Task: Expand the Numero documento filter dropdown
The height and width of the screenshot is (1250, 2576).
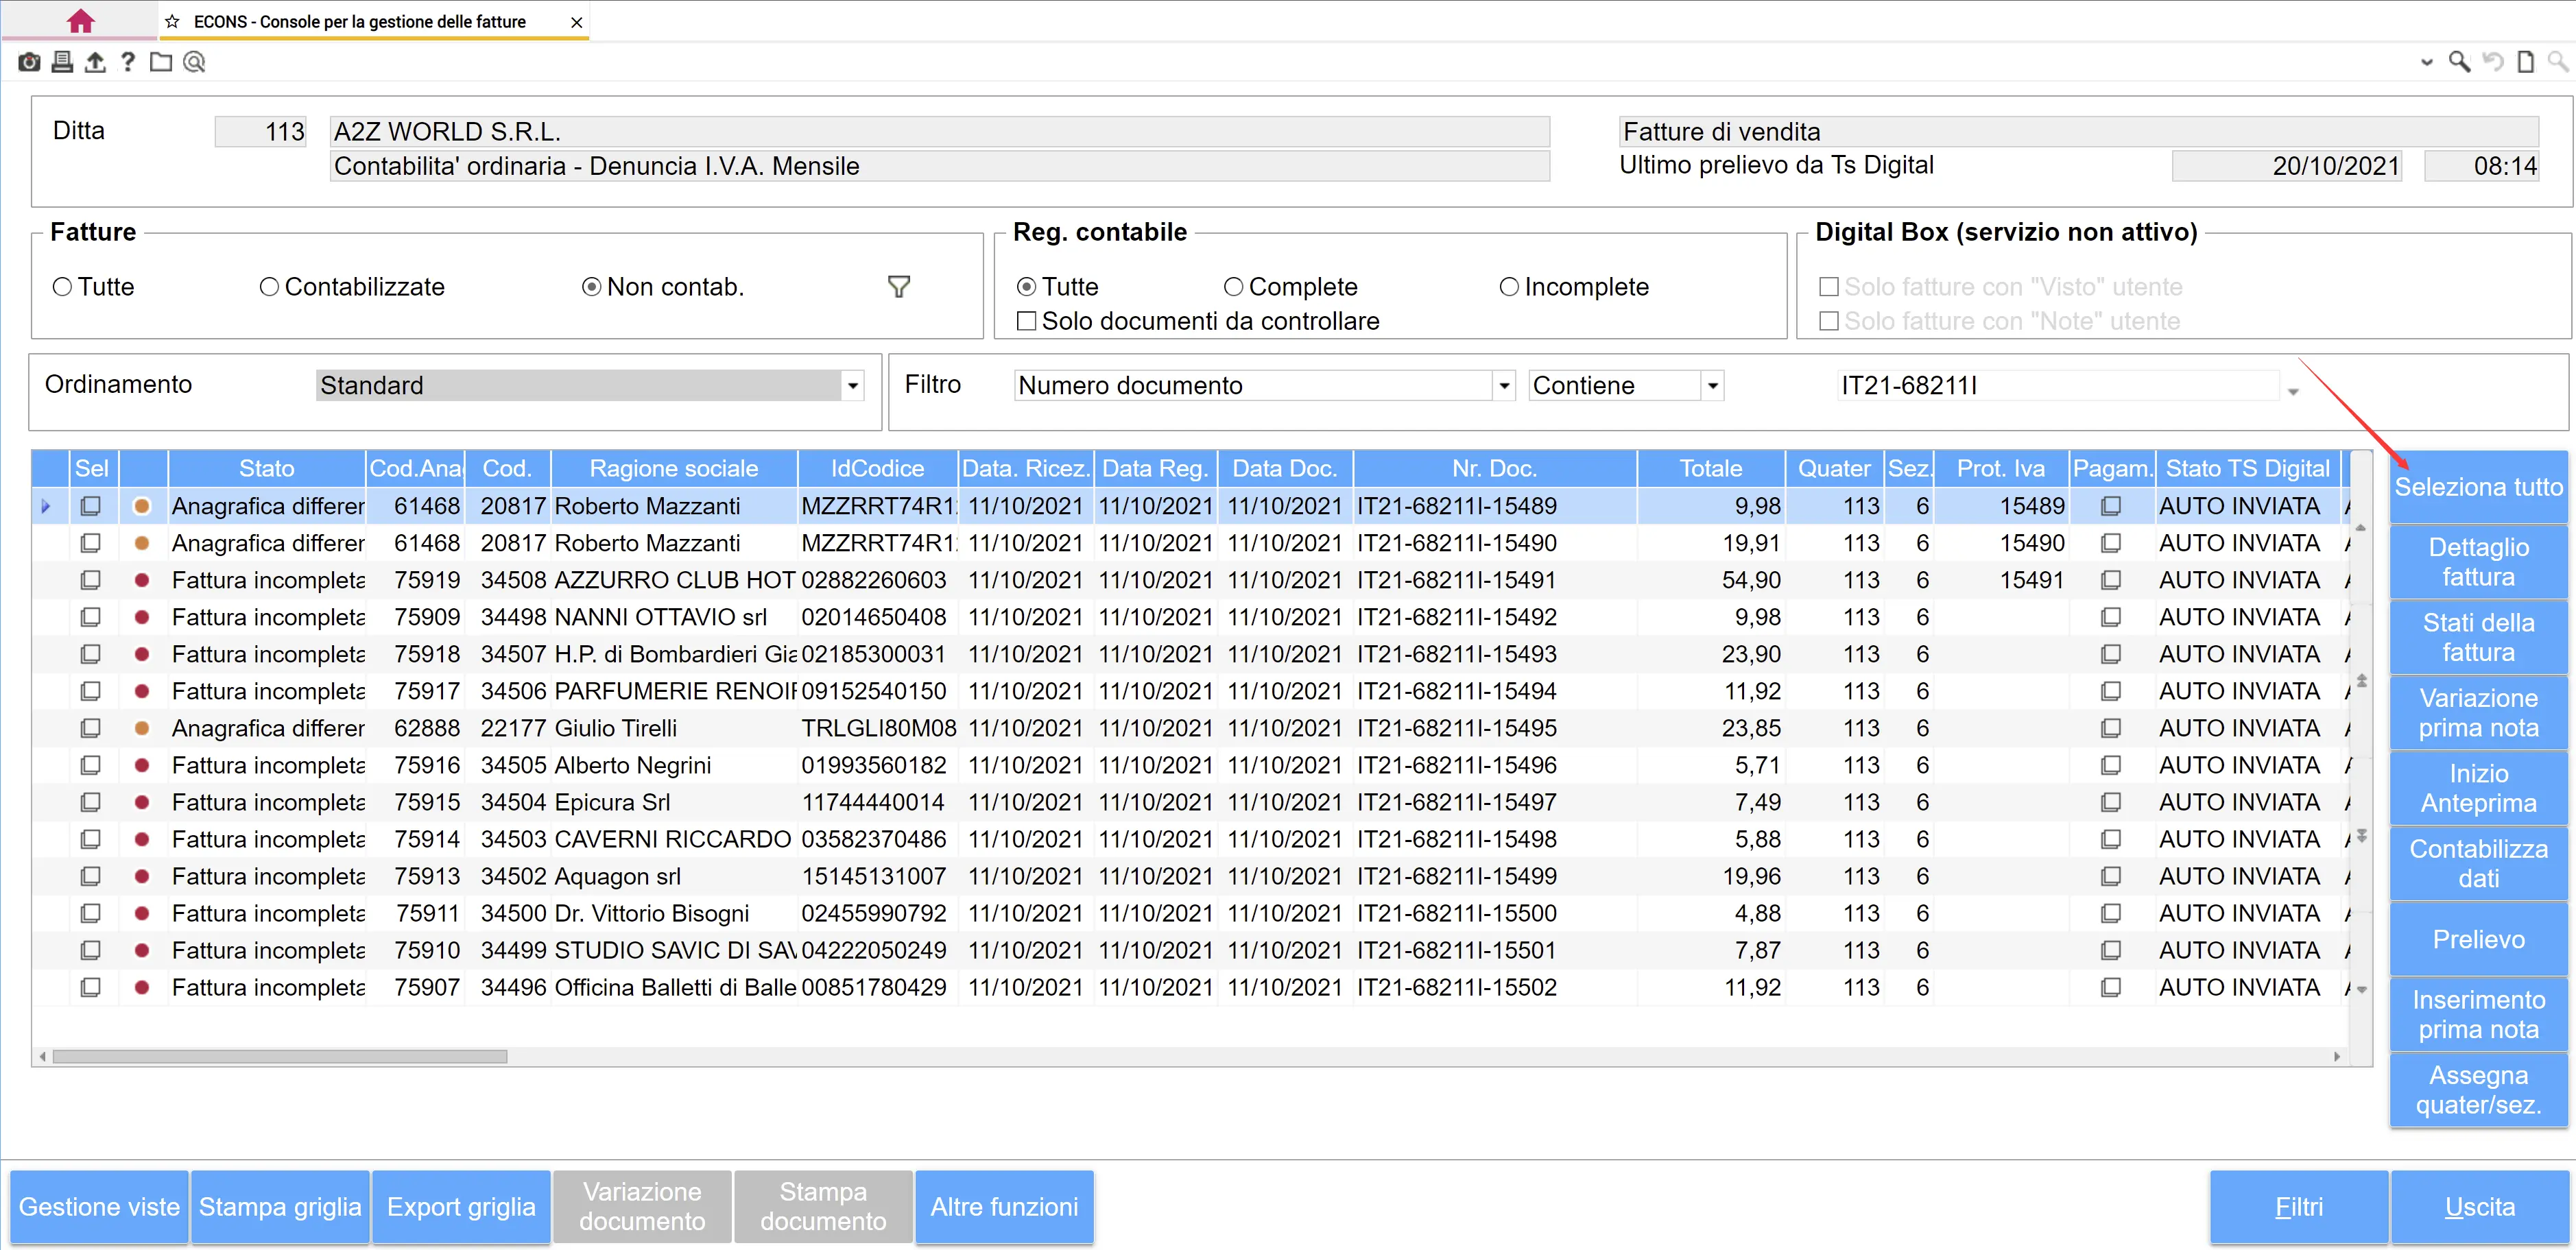Action: pos(1503,385)
